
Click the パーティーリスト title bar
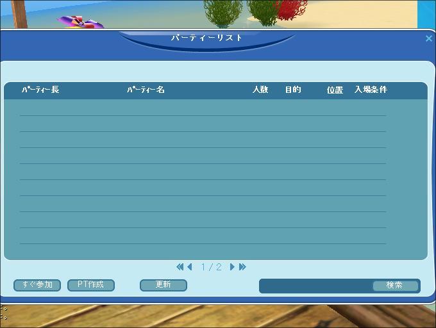(206, 38)
